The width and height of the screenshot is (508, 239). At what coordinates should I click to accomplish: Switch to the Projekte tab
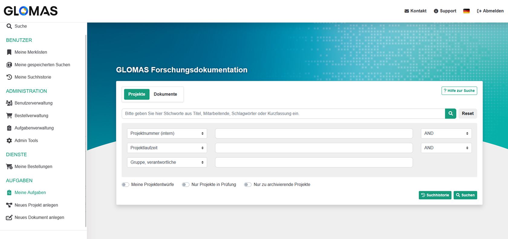pyautogui.click(x=137, y=94)
